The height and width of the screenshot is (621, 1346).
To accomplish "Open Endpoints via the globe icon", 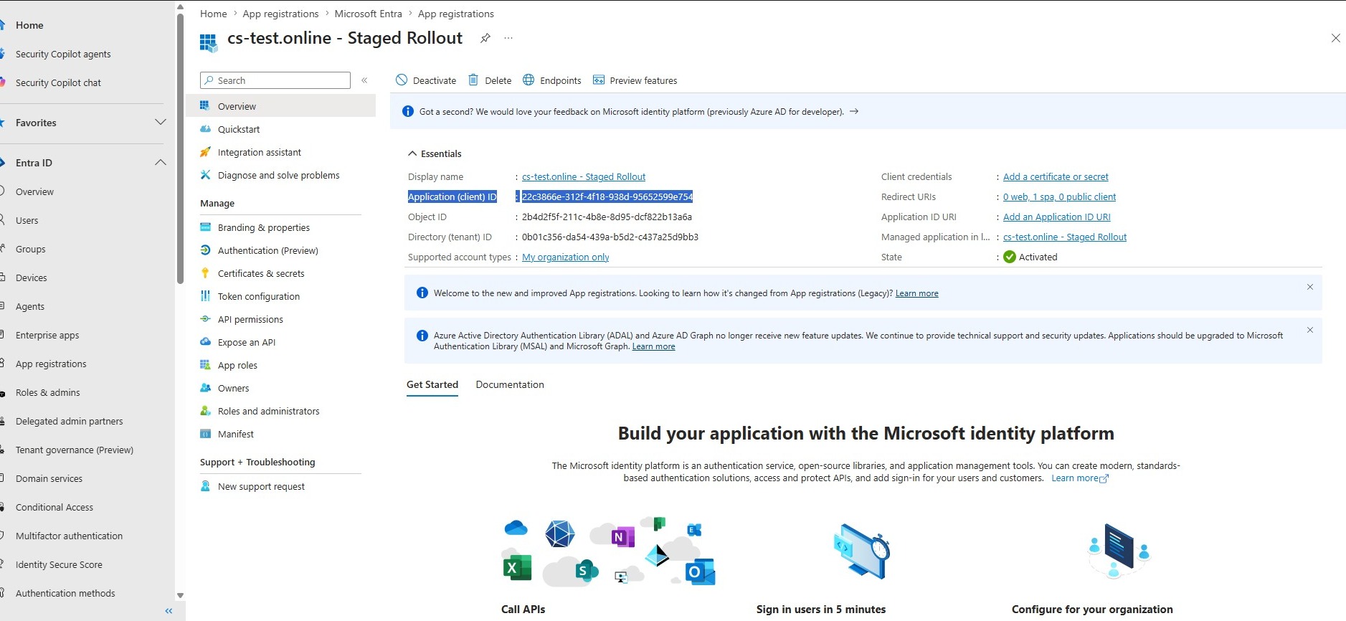I will pos(529,80).
